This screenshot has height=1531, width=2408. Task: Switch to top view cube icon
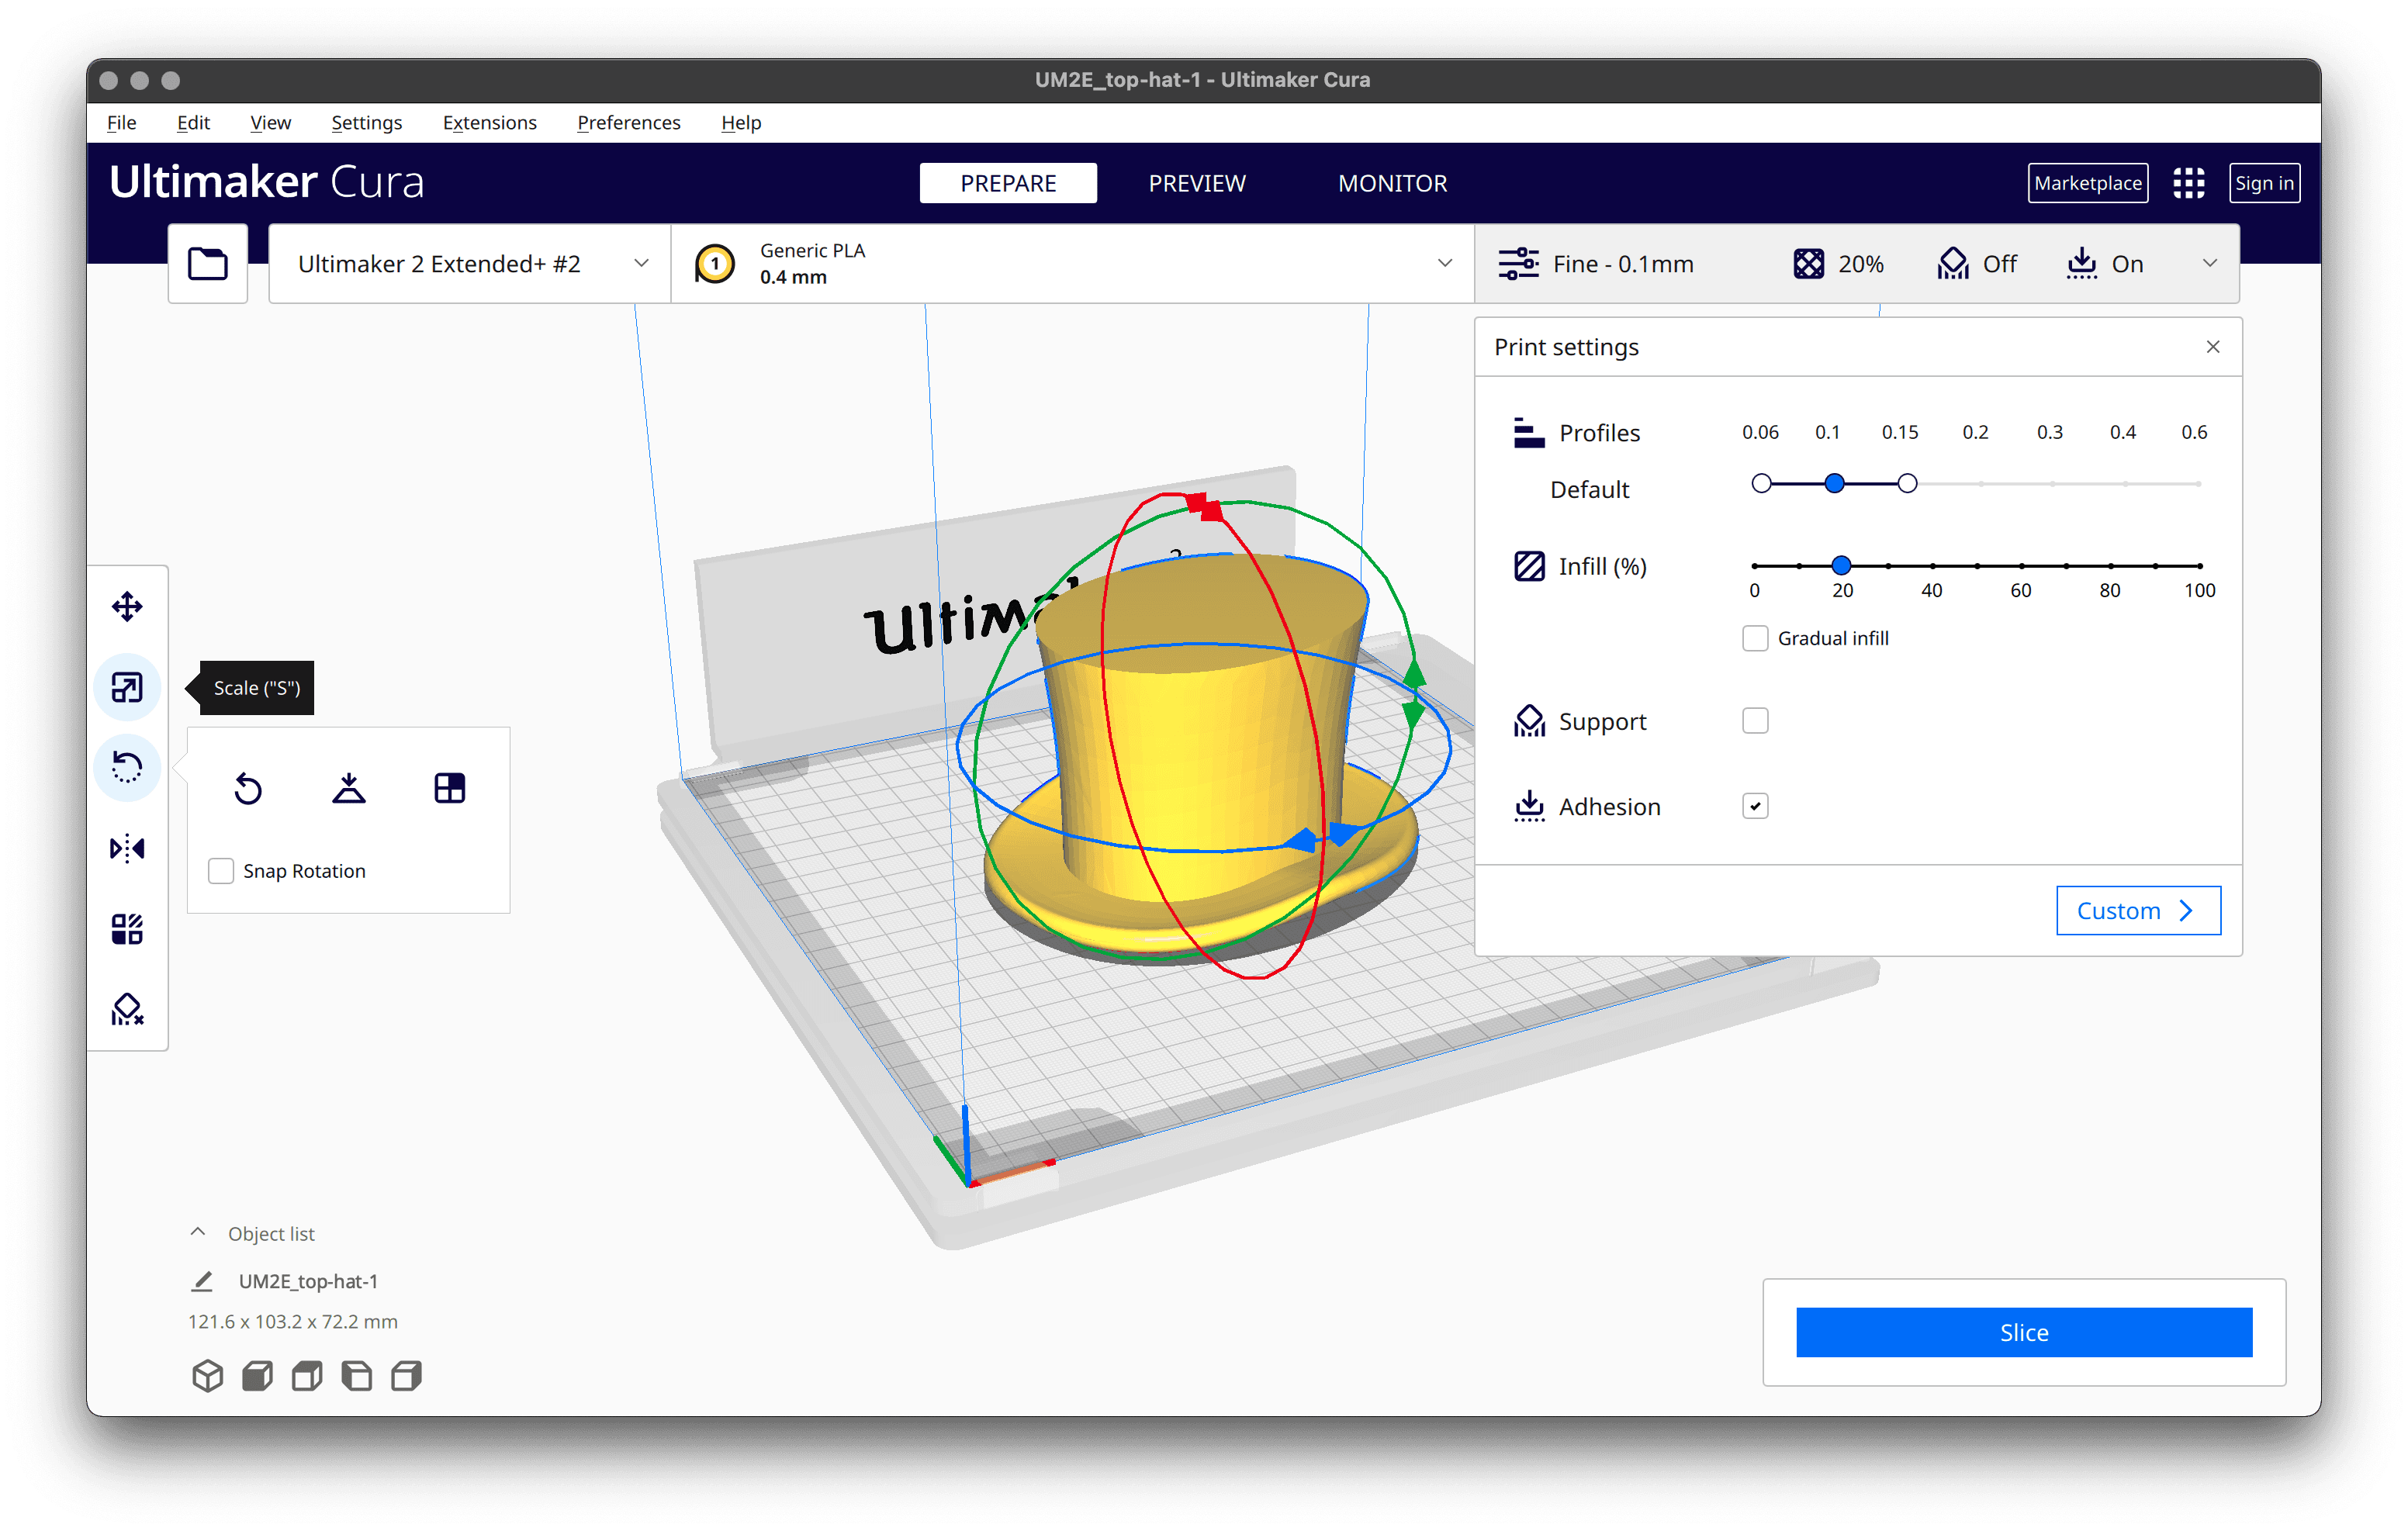[307, 1376]
